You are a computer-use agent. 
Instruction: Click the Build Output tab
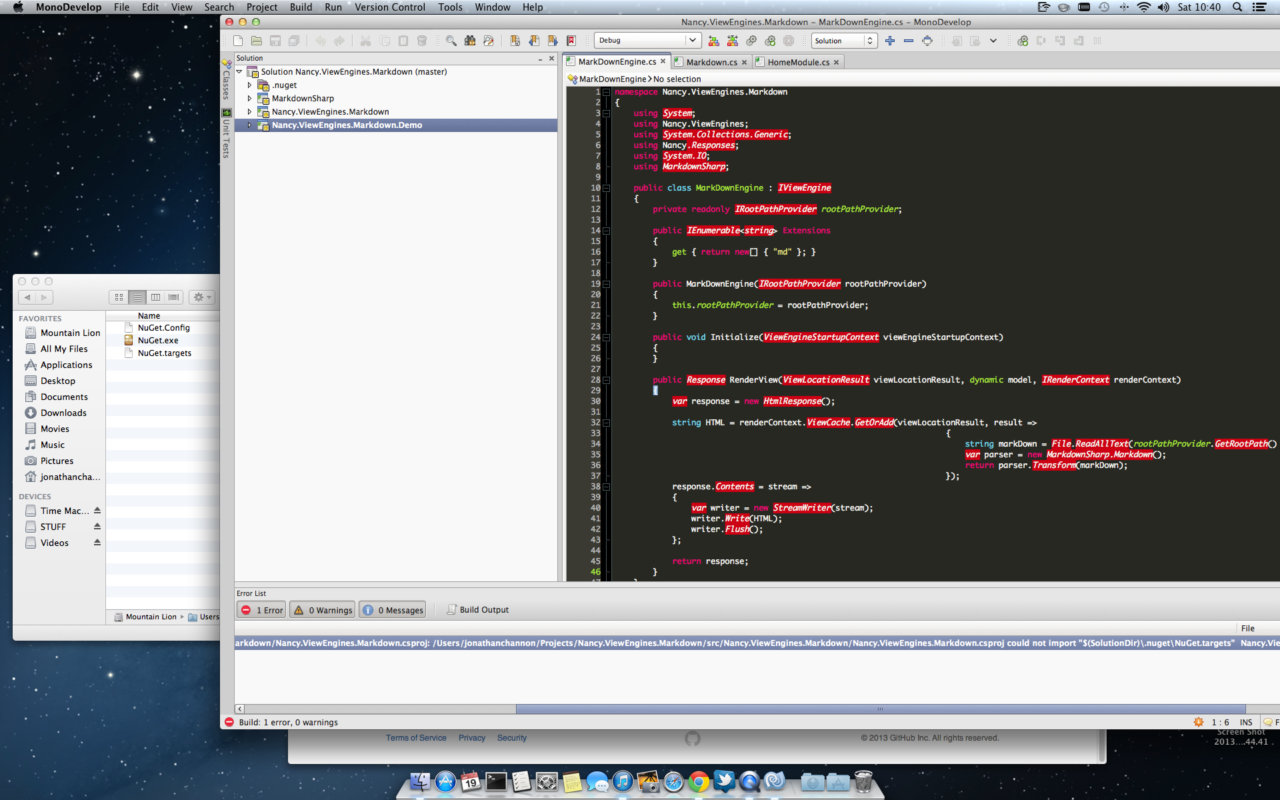pos(481,609)
